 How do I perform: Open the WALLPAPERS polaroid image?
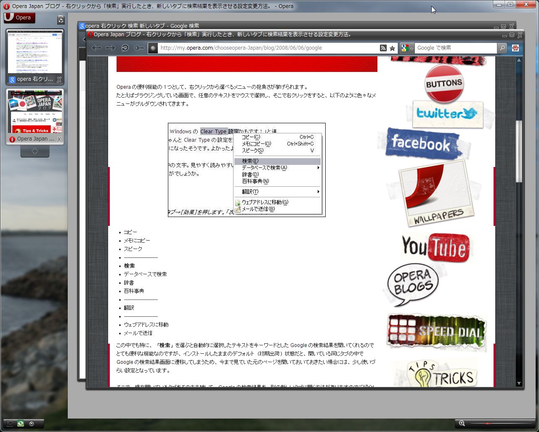pos(436,193)
